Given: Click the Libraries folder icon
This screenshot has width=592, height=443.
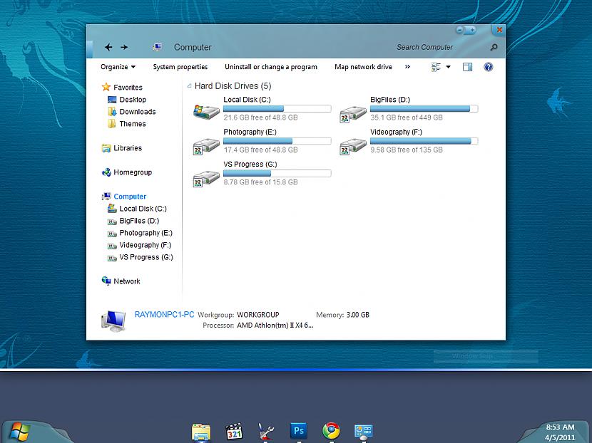Looking at the screenshot, I should 106,148.
